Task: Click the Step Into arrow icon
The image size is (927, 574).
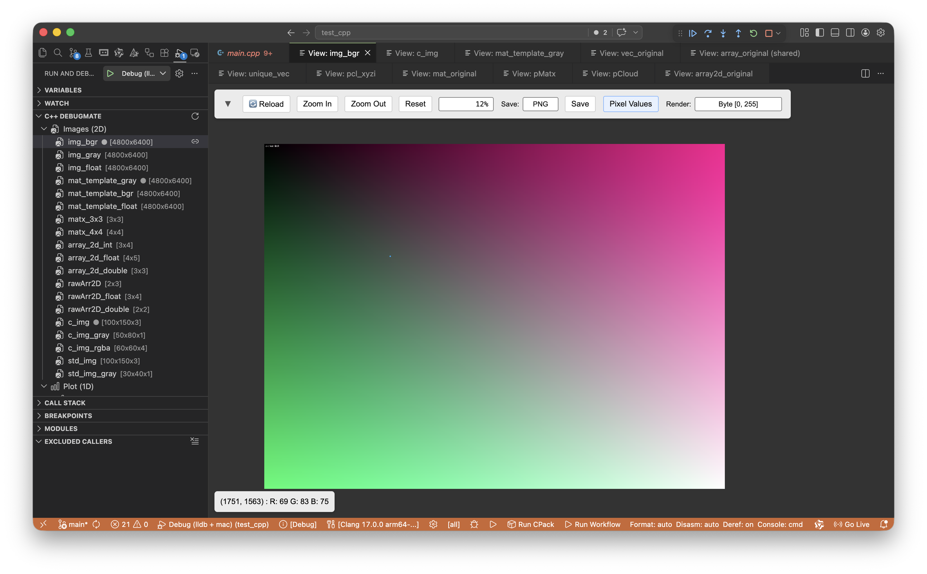Action: click(723, 33)
